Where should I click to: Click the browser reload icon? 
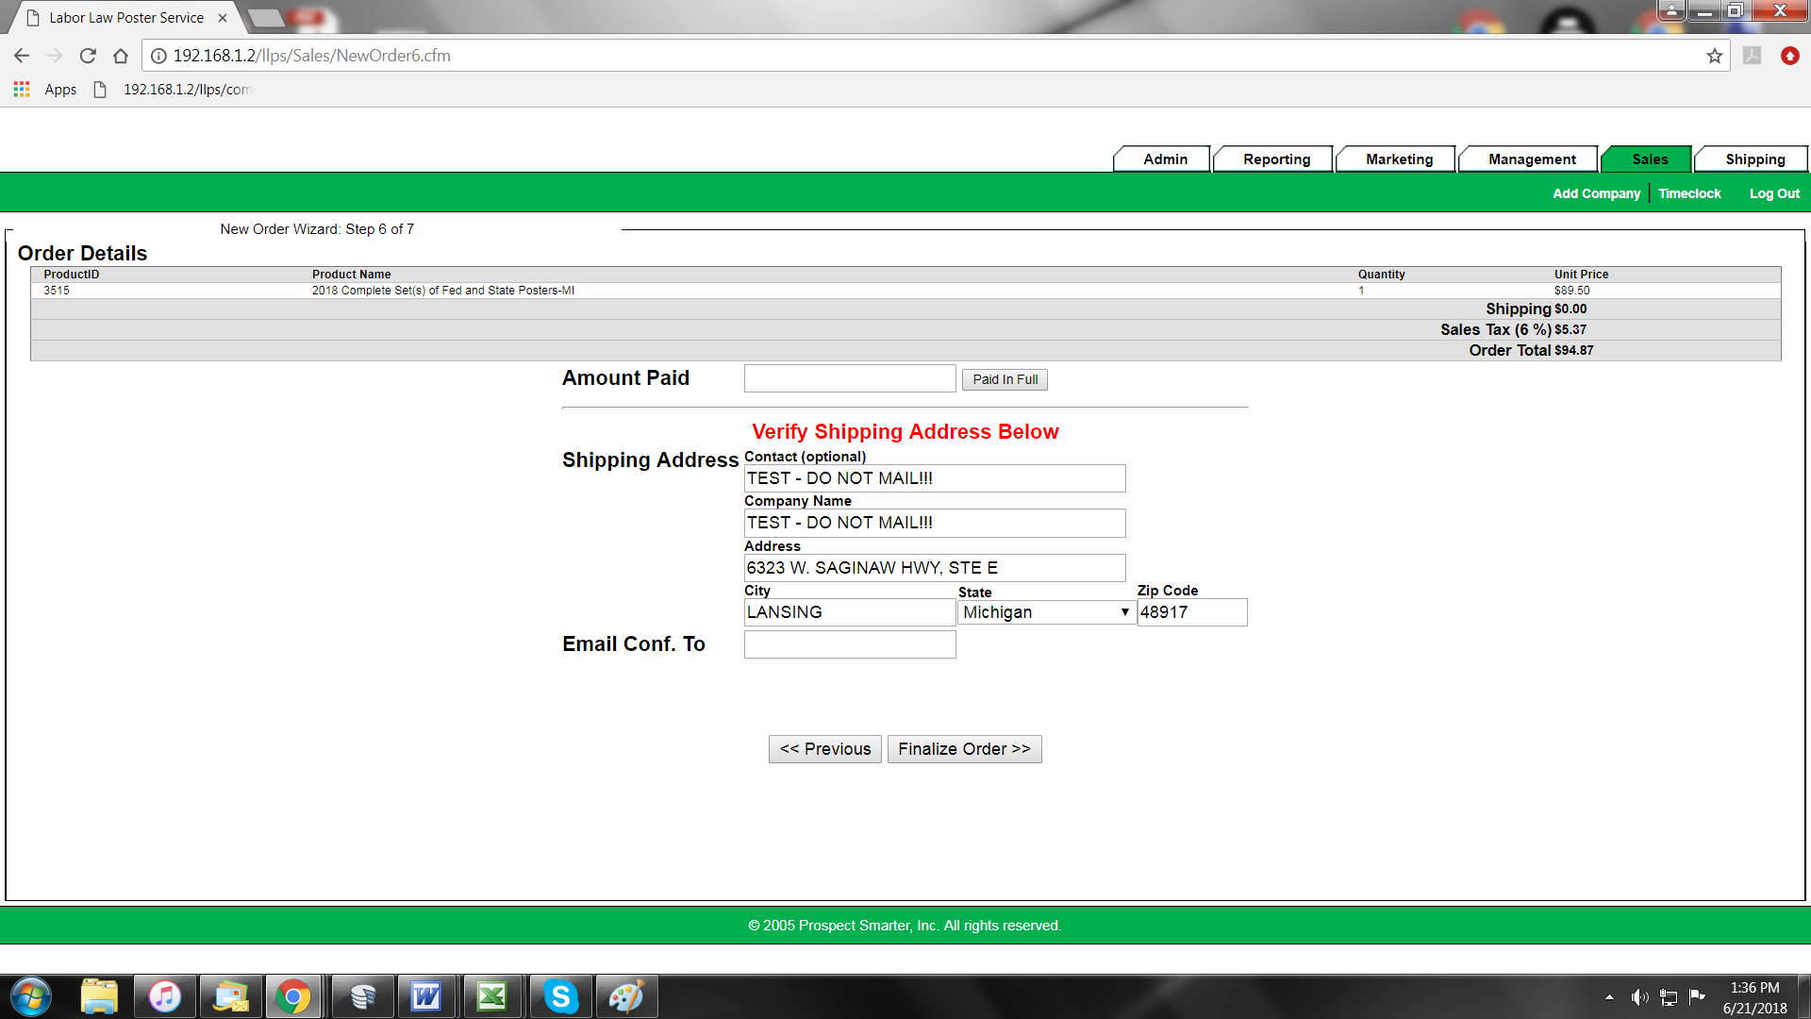(x=88, y=56)
